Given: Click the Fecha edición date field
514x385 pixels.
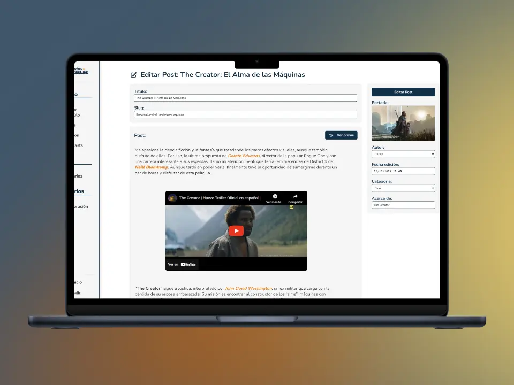Looking at the screenshot, I should click(x=403, y=171).
